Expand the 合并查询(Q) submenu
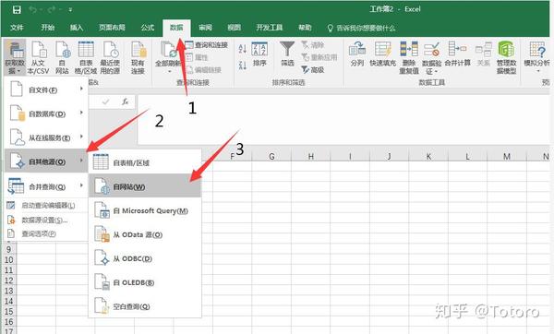554x334 pixels. point(46,186)
